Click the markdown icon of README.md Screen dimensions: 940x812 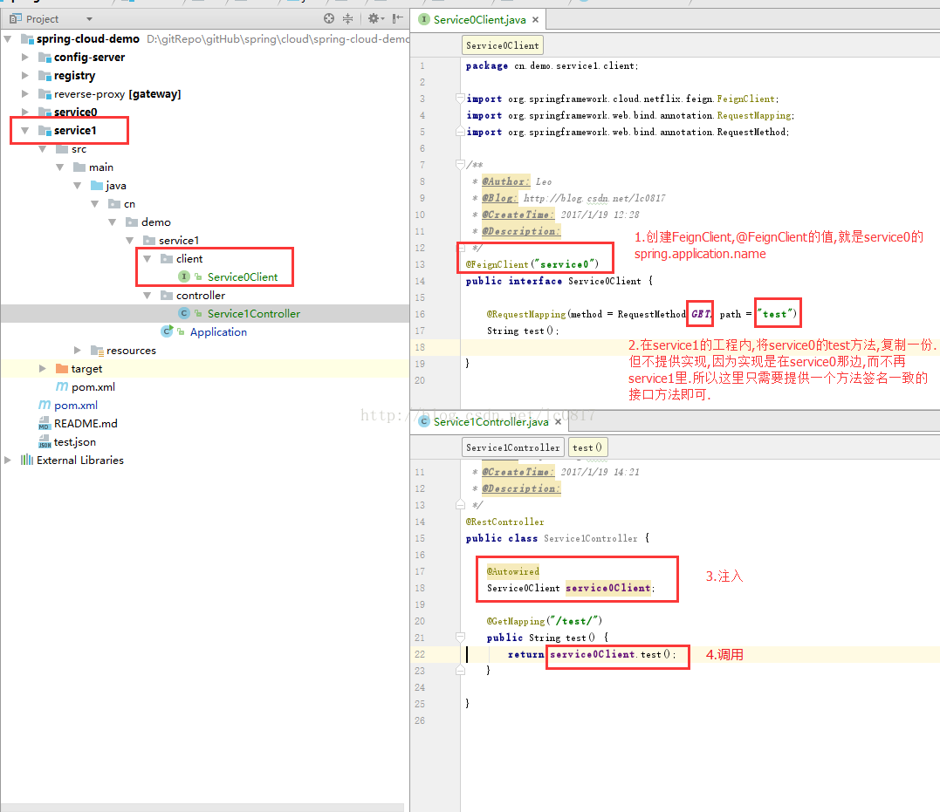click(45, 424)
